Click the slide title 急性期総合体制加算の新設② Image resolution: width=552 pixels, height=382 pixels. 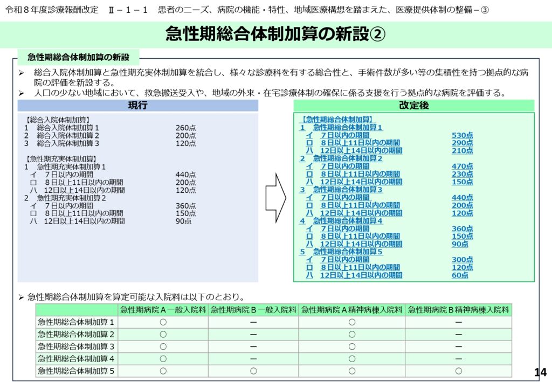tap(275, 34)
